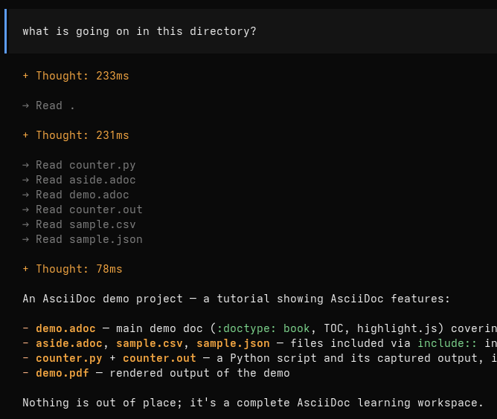This screenshot has height=419, width=497.
Task: Open the 'Read .' tool call line
Action: point(48,105)
